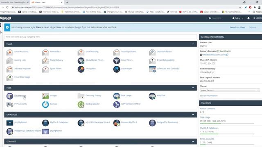Click the Email Accounts statistics link
The image size is (262, 147).
tap(207, 139)
